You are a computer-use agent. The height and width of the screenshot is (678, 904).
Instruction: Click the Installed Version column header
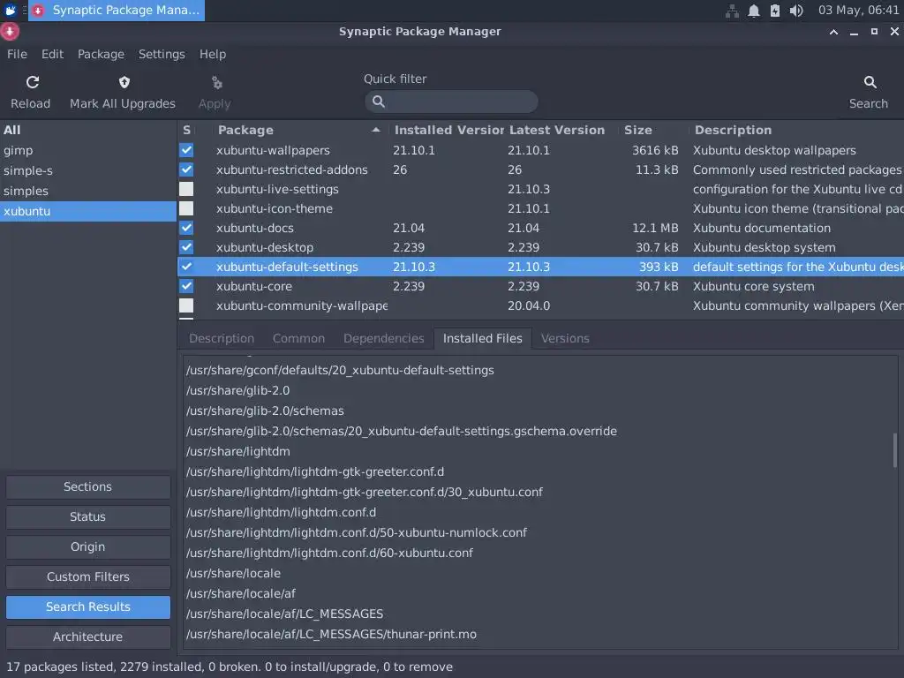(448, 131)
